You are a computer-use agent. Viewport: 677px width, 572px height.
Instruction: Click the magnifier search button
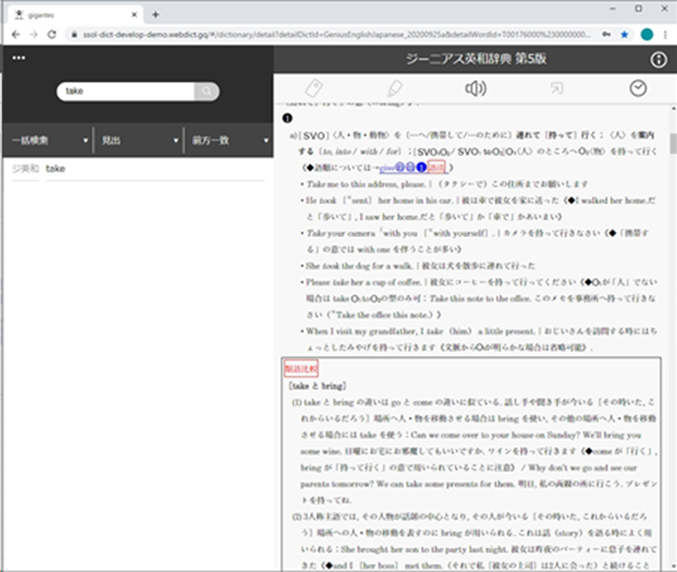pyautogui.click(x=206, y=91)
